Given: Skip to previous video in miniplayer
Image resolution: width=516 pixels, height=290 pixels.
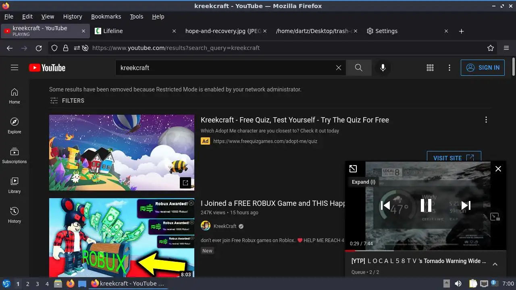Looking at the screenshot, I should pos(386,205).
